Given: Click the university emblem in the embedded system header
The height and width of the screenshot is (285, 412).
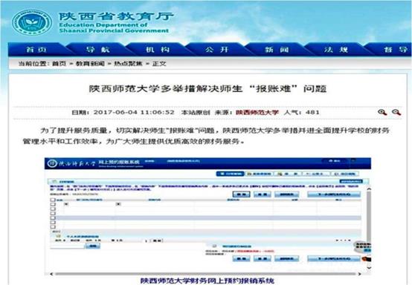Looking at the screenshot, I should 52,163.
